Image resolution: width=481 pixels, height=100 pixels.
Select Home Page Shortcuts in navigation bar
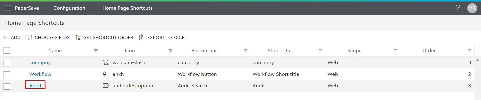(127, 8)
